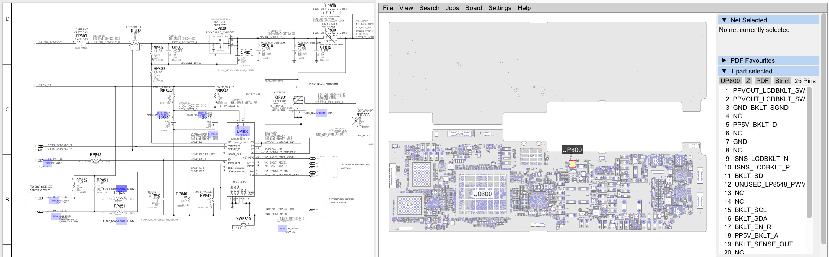Screen dimensions: 829x257
Task: Click the CP841 capacitor label in schematic
Action: click(x=206, y=118)
